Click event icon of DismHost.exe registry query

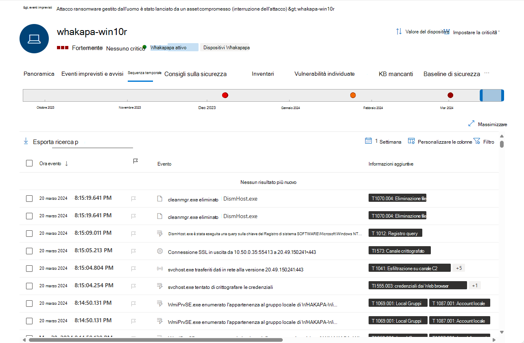pos(160,234)
